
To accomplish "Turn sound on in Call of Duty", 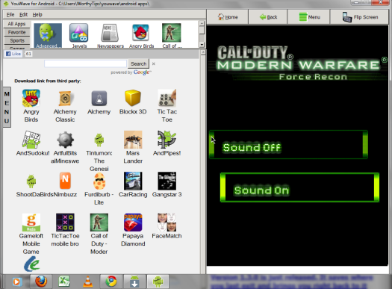I will coord(299,187).
